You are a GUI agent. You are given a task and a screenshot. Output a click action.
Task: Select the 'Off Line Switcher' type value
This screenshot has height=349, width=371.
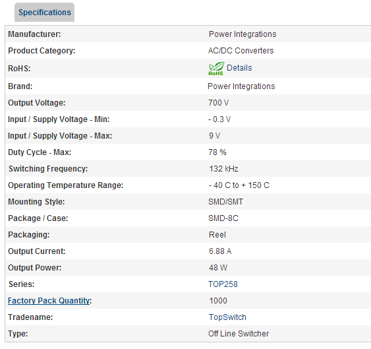click(239, 334)
